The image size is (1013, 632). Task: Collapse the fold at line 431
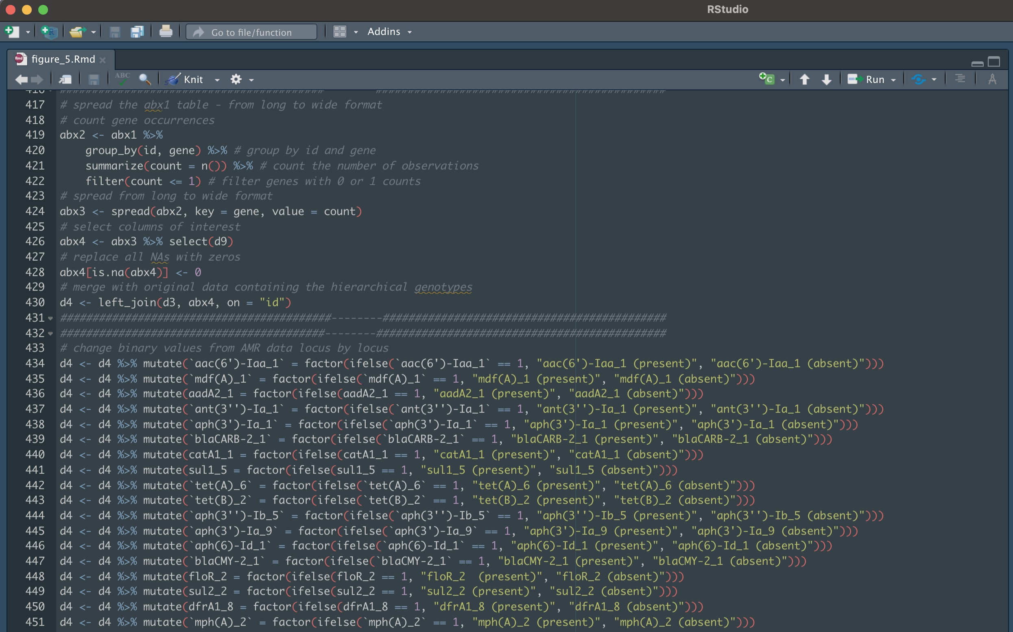[x=50, y=318]
